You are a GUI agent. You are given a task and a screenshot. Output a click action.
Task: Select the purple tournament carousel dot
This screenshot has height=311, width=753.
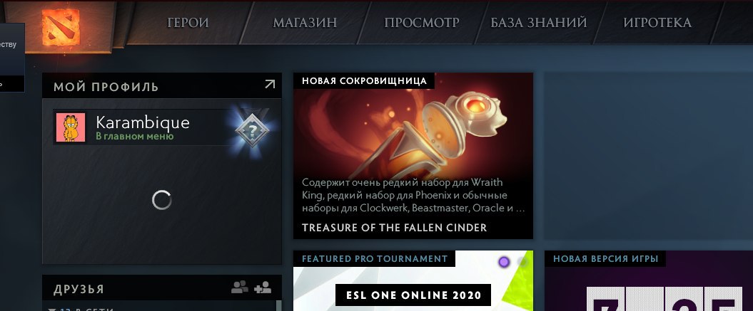pyautogui.click(x=504, y=262)
